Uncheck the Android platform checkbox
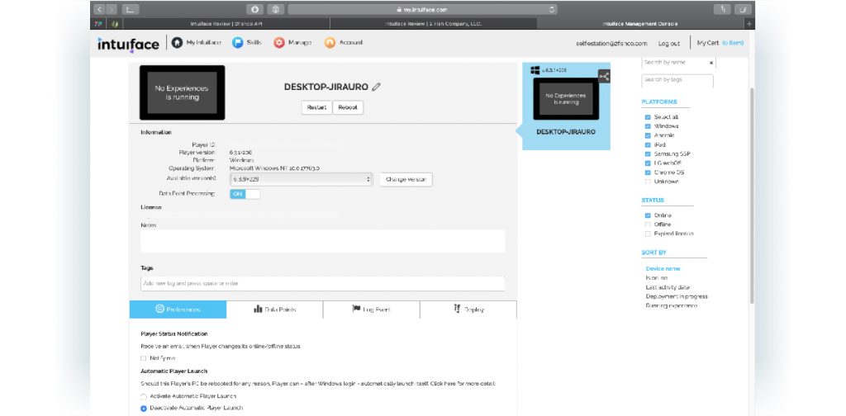Viewport: 846px width, 416px height. 648,135
